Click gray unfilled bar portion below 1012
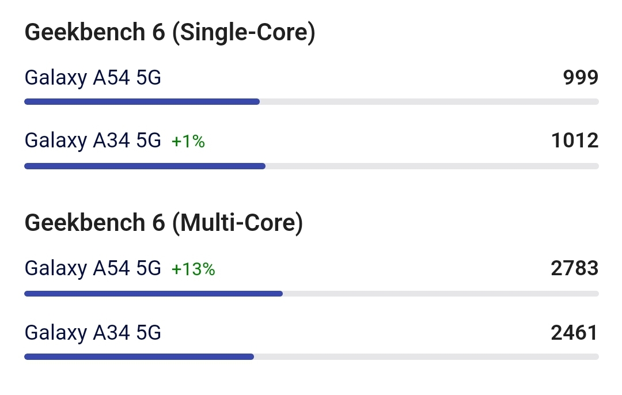The width and height of the screenshot is (622, 395). pyautogui.click(x=432, y=166)
